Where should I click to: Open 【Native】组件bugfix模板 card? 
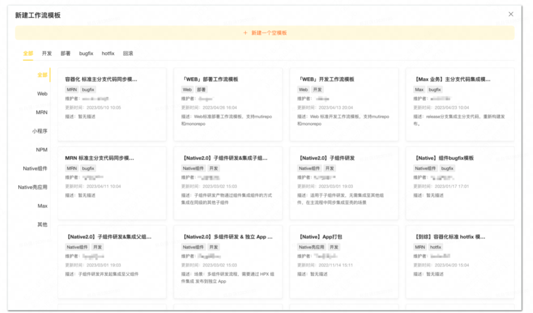point(460,183)
